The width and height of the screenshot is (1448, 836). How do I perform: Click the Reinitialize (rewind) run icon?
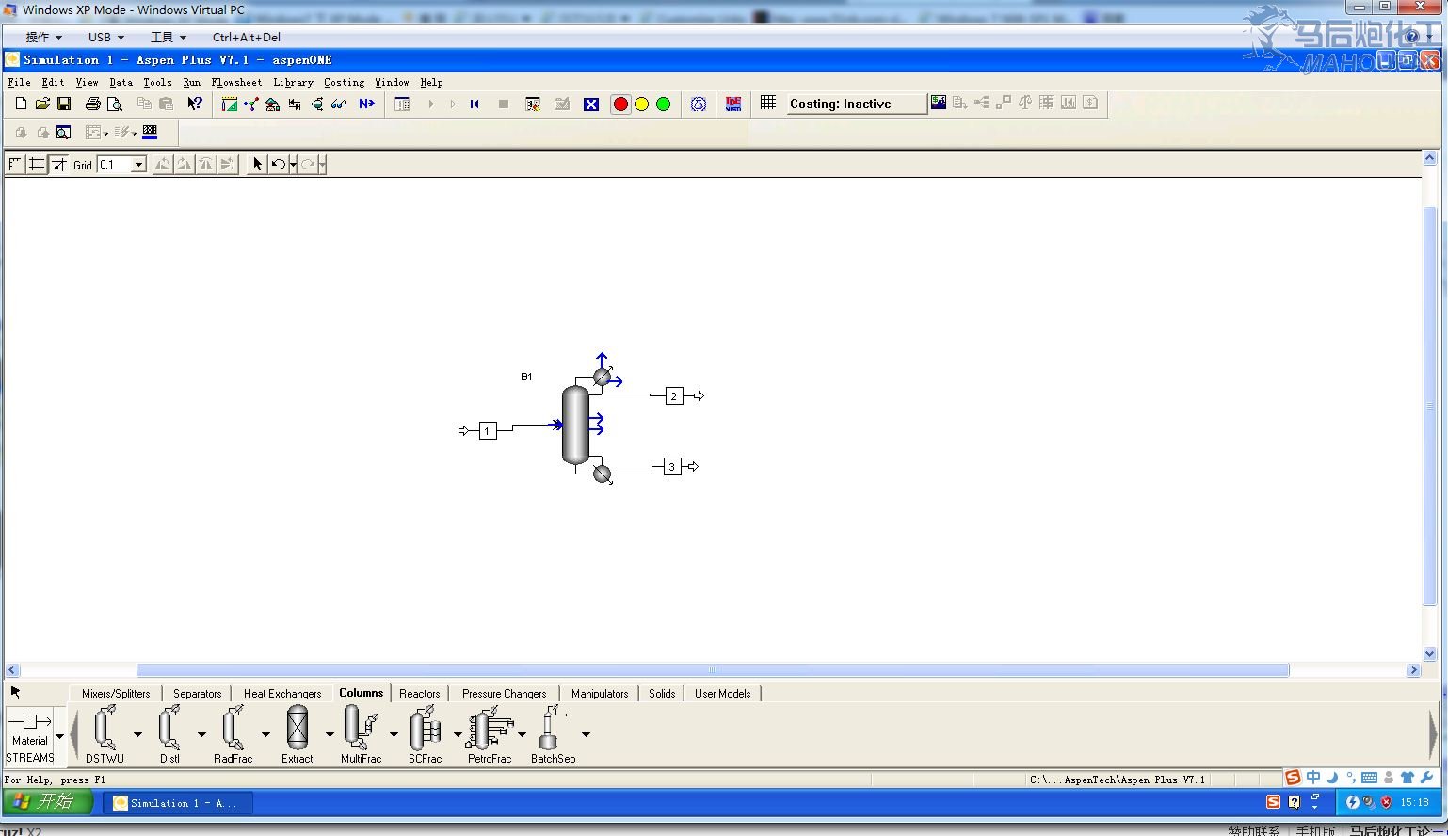475,104
